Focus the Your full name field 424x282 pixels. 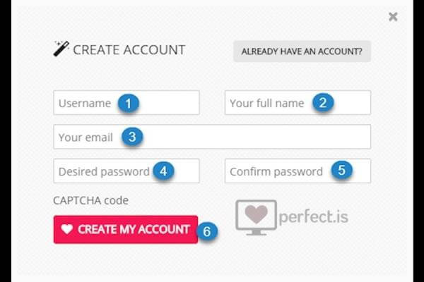click(x=298, y=102)
